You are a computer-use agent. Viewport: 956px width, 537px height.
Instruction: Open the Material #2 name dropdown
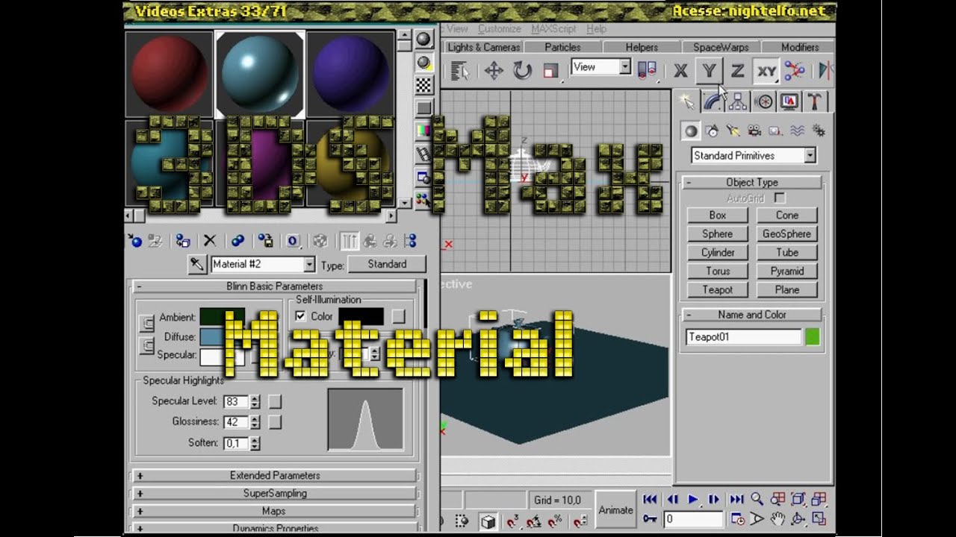[309, 264]
